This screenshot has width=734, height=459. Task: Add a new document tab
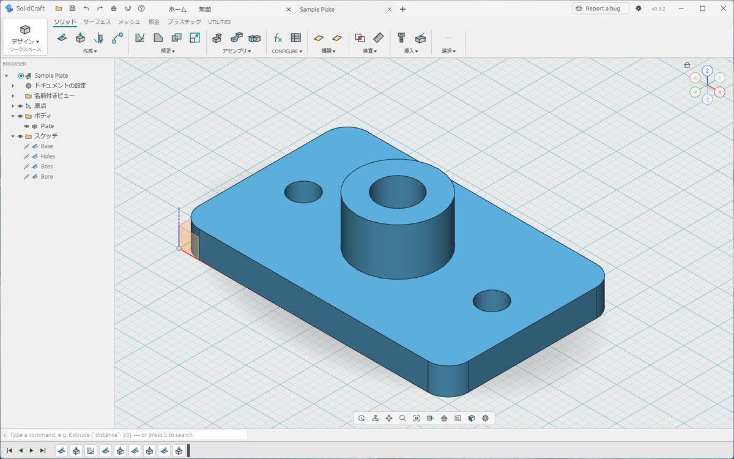402,9
